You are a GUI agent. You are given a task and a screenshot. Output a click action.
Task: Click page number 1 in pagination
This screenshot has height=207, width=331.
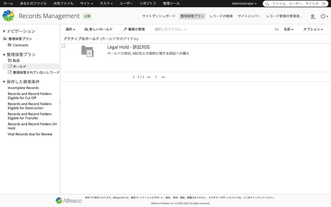pyautogui.click(x=156, y=77)
